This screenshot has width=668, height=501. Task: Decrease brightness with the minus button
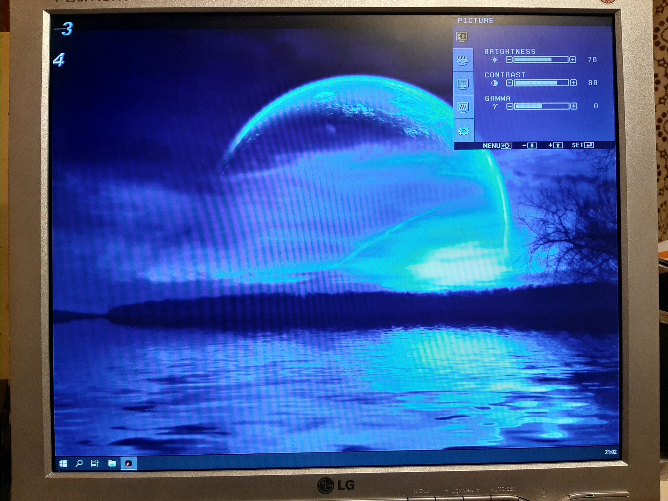pyautogui.click(x=509, y=60)
